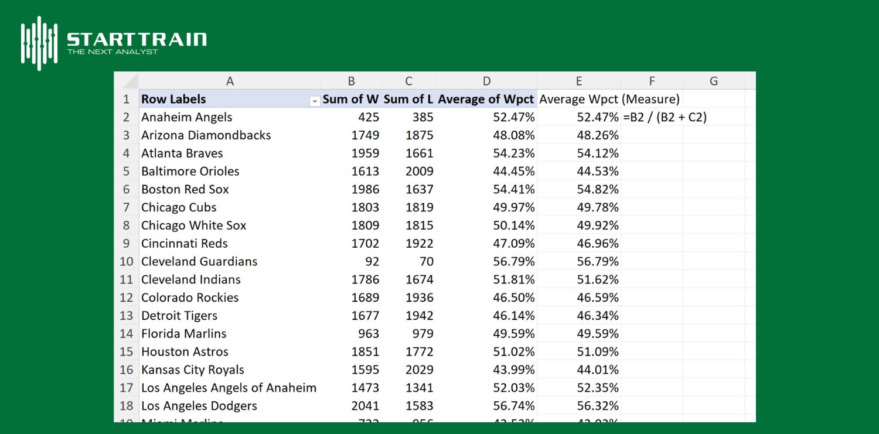Select the 'Cincinnati Reds' cell
This screenshot has height=434, width=879.
click(x=230, y=243)
